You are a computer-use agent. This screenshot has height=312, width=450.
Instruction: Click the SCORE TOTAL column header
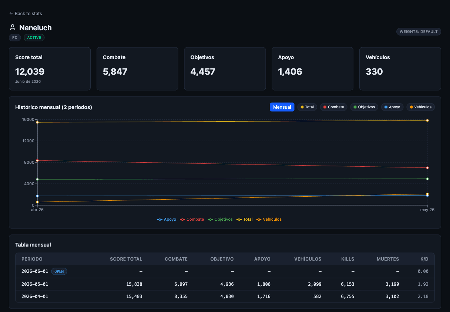click(x=126, y=259)
